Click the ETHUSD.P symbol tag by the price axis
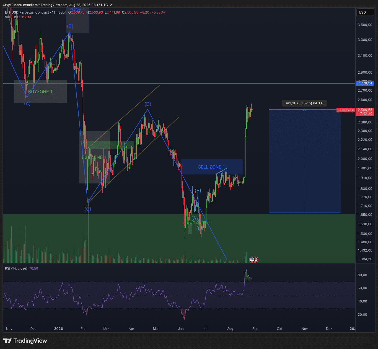The width and height of the screenshot is (378, 349). 346,110
